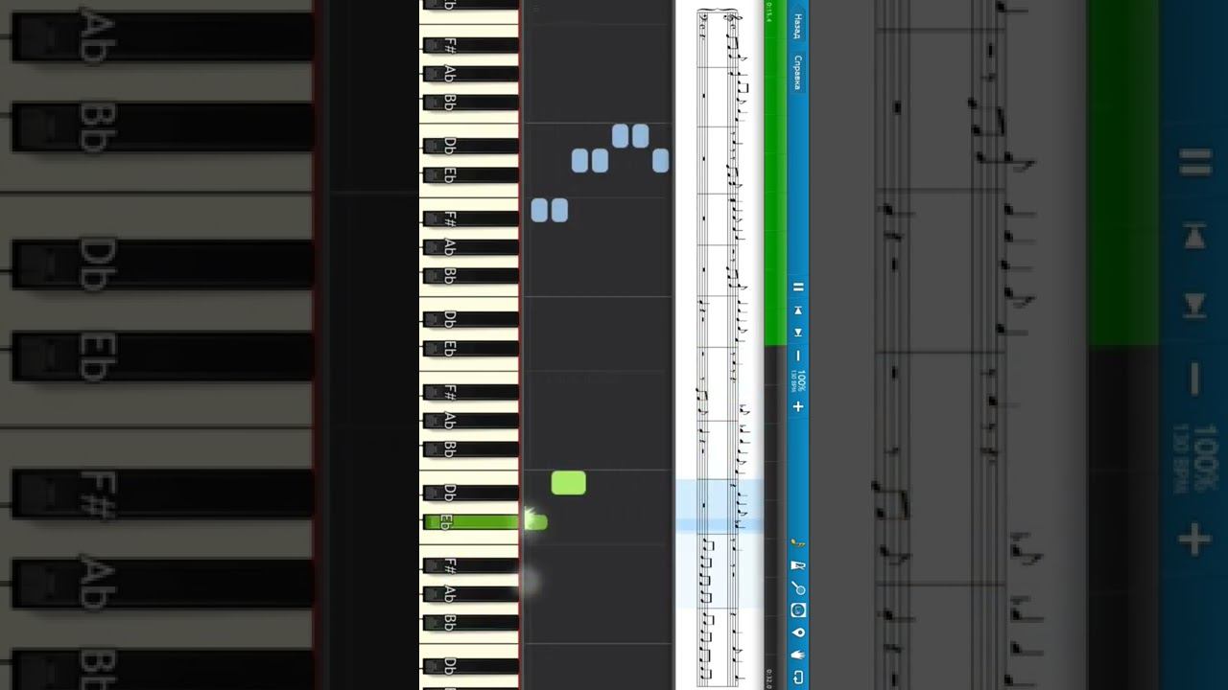Toggle the metronome icon
The image size is (1228, 690).
[798, 565]
